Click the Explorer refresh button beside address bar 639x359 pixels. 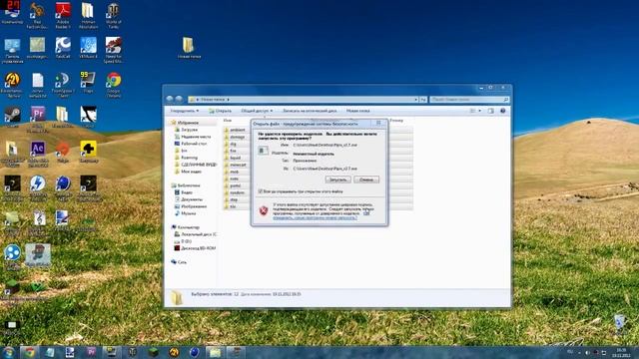423,100
